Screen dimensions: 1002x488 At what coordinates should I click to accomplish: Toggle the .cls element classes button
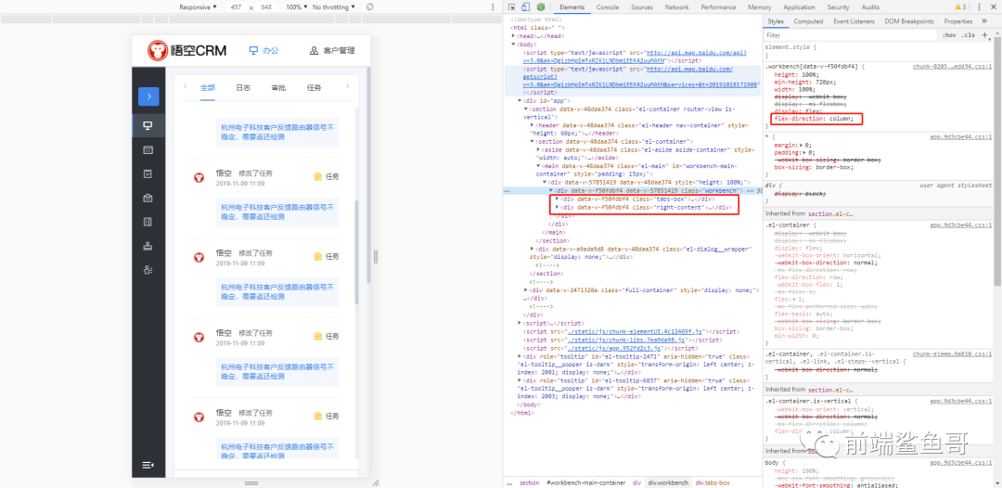click(x=969, y=34)
